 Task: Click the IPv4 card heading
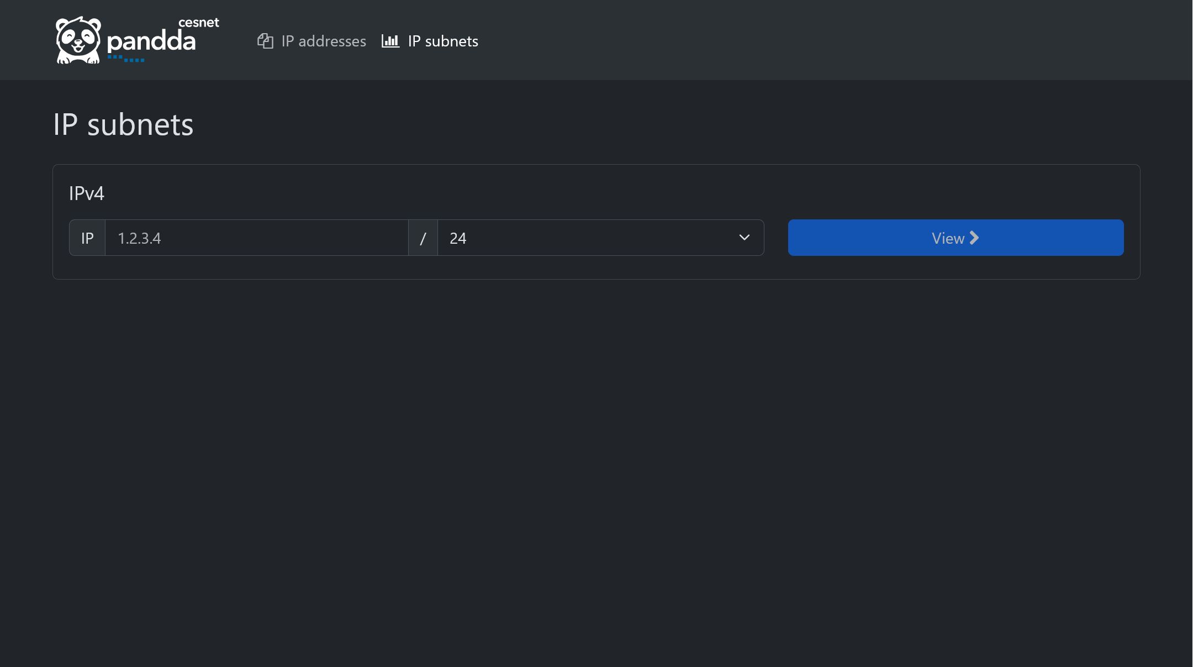point(86,193)
